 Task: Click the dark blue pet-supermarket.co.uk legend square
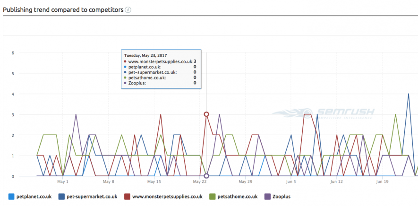click(x=62, y=196)
